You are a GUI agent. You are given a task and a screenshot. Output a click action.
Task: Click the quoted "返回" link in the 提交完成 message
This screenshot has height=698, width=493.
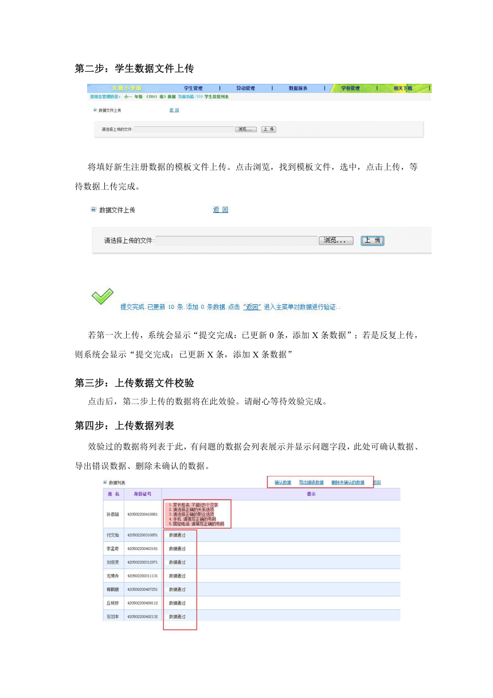point(252,307)
